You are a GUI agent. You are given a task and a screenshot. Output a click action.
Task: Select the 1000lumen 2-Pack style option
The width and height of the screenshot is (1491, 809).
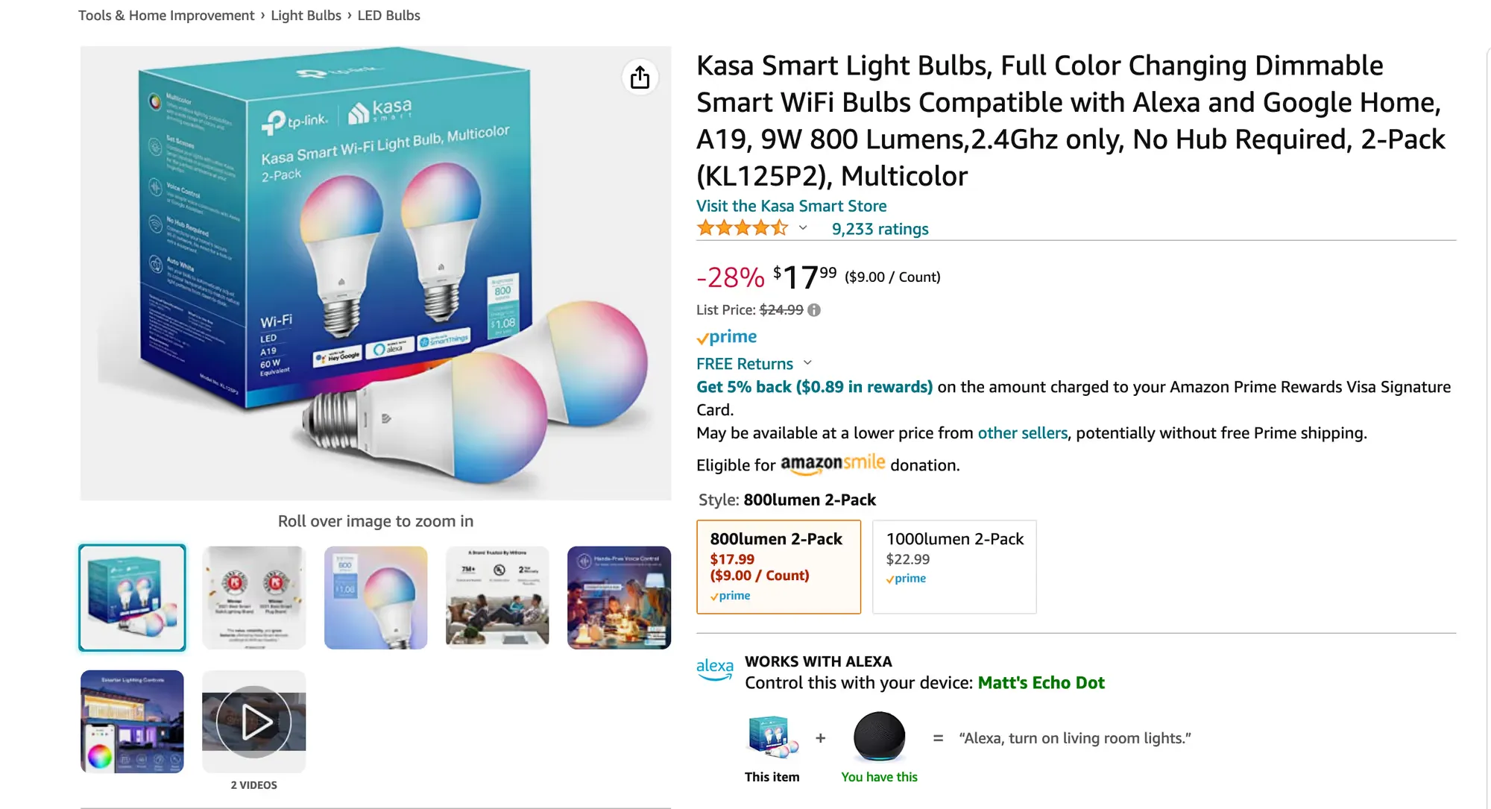(x=954, y=567)
